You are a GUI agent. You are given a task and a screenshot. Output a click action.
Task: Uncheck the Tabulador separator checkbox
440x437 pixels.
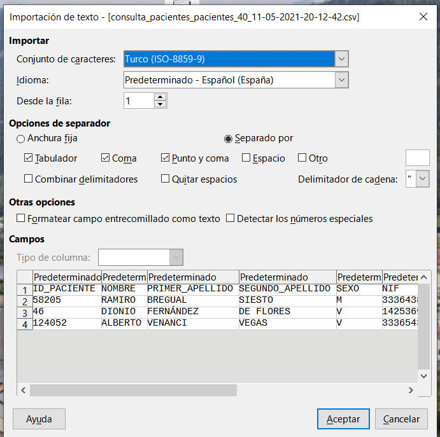(28, 158)
